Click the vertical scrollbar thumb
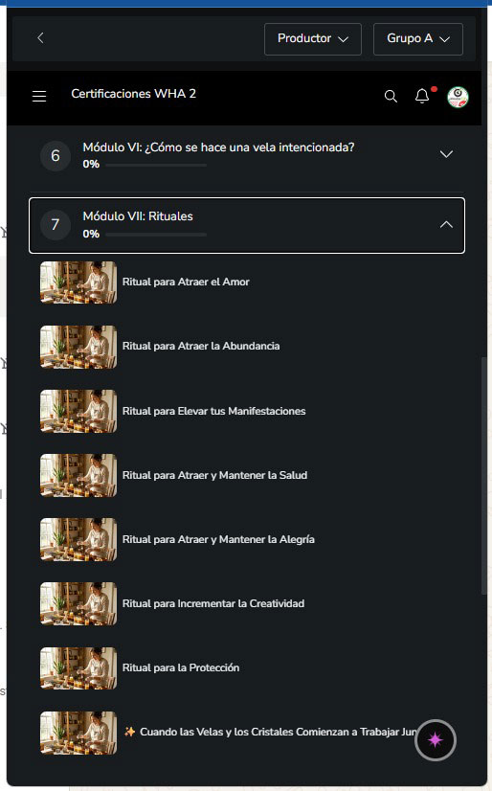 (484, 477)
